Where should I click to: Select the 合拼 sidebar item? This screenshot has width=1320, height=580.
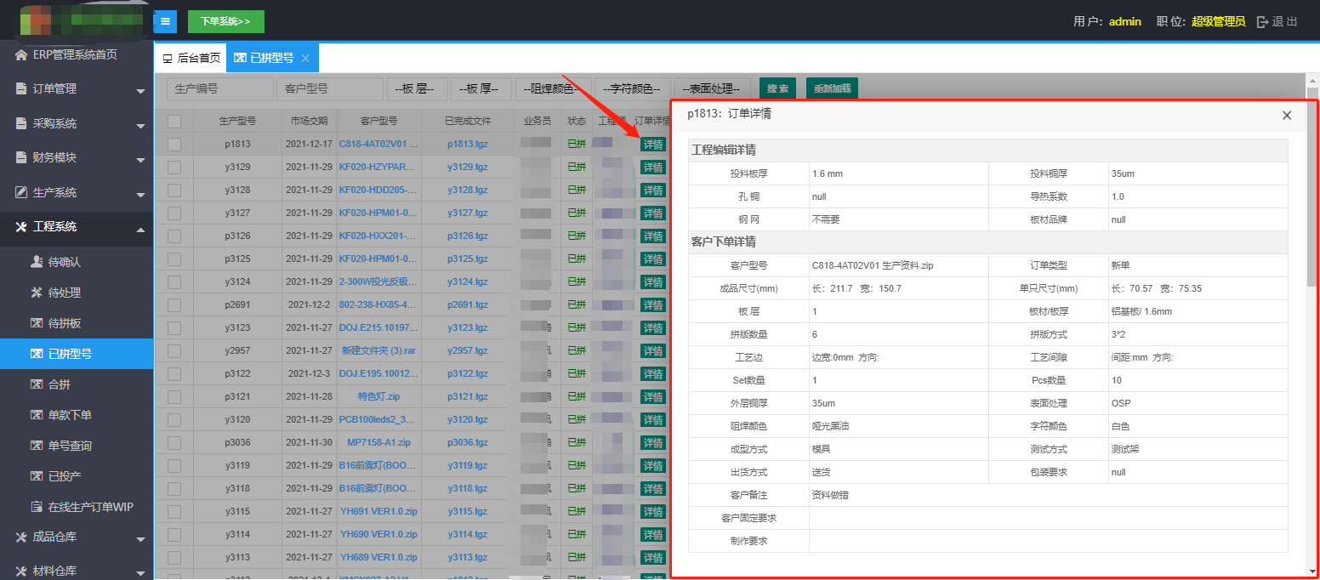tap(59, 384)
